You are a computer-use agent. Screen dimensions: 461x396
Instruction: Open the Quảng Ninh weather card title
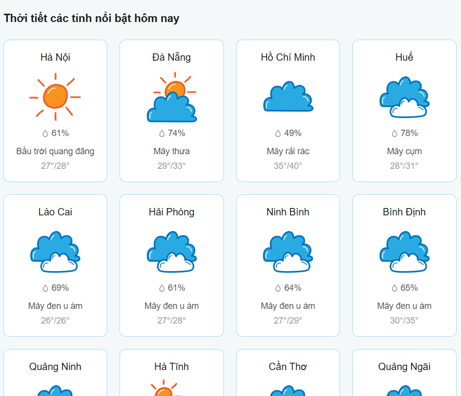(55, 367)
